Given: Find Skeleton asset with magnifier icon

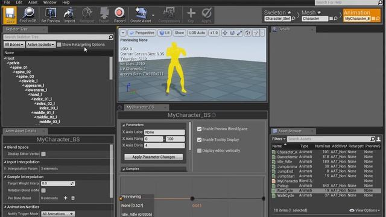Looking at the screenshot, I should tap(294, 19).
